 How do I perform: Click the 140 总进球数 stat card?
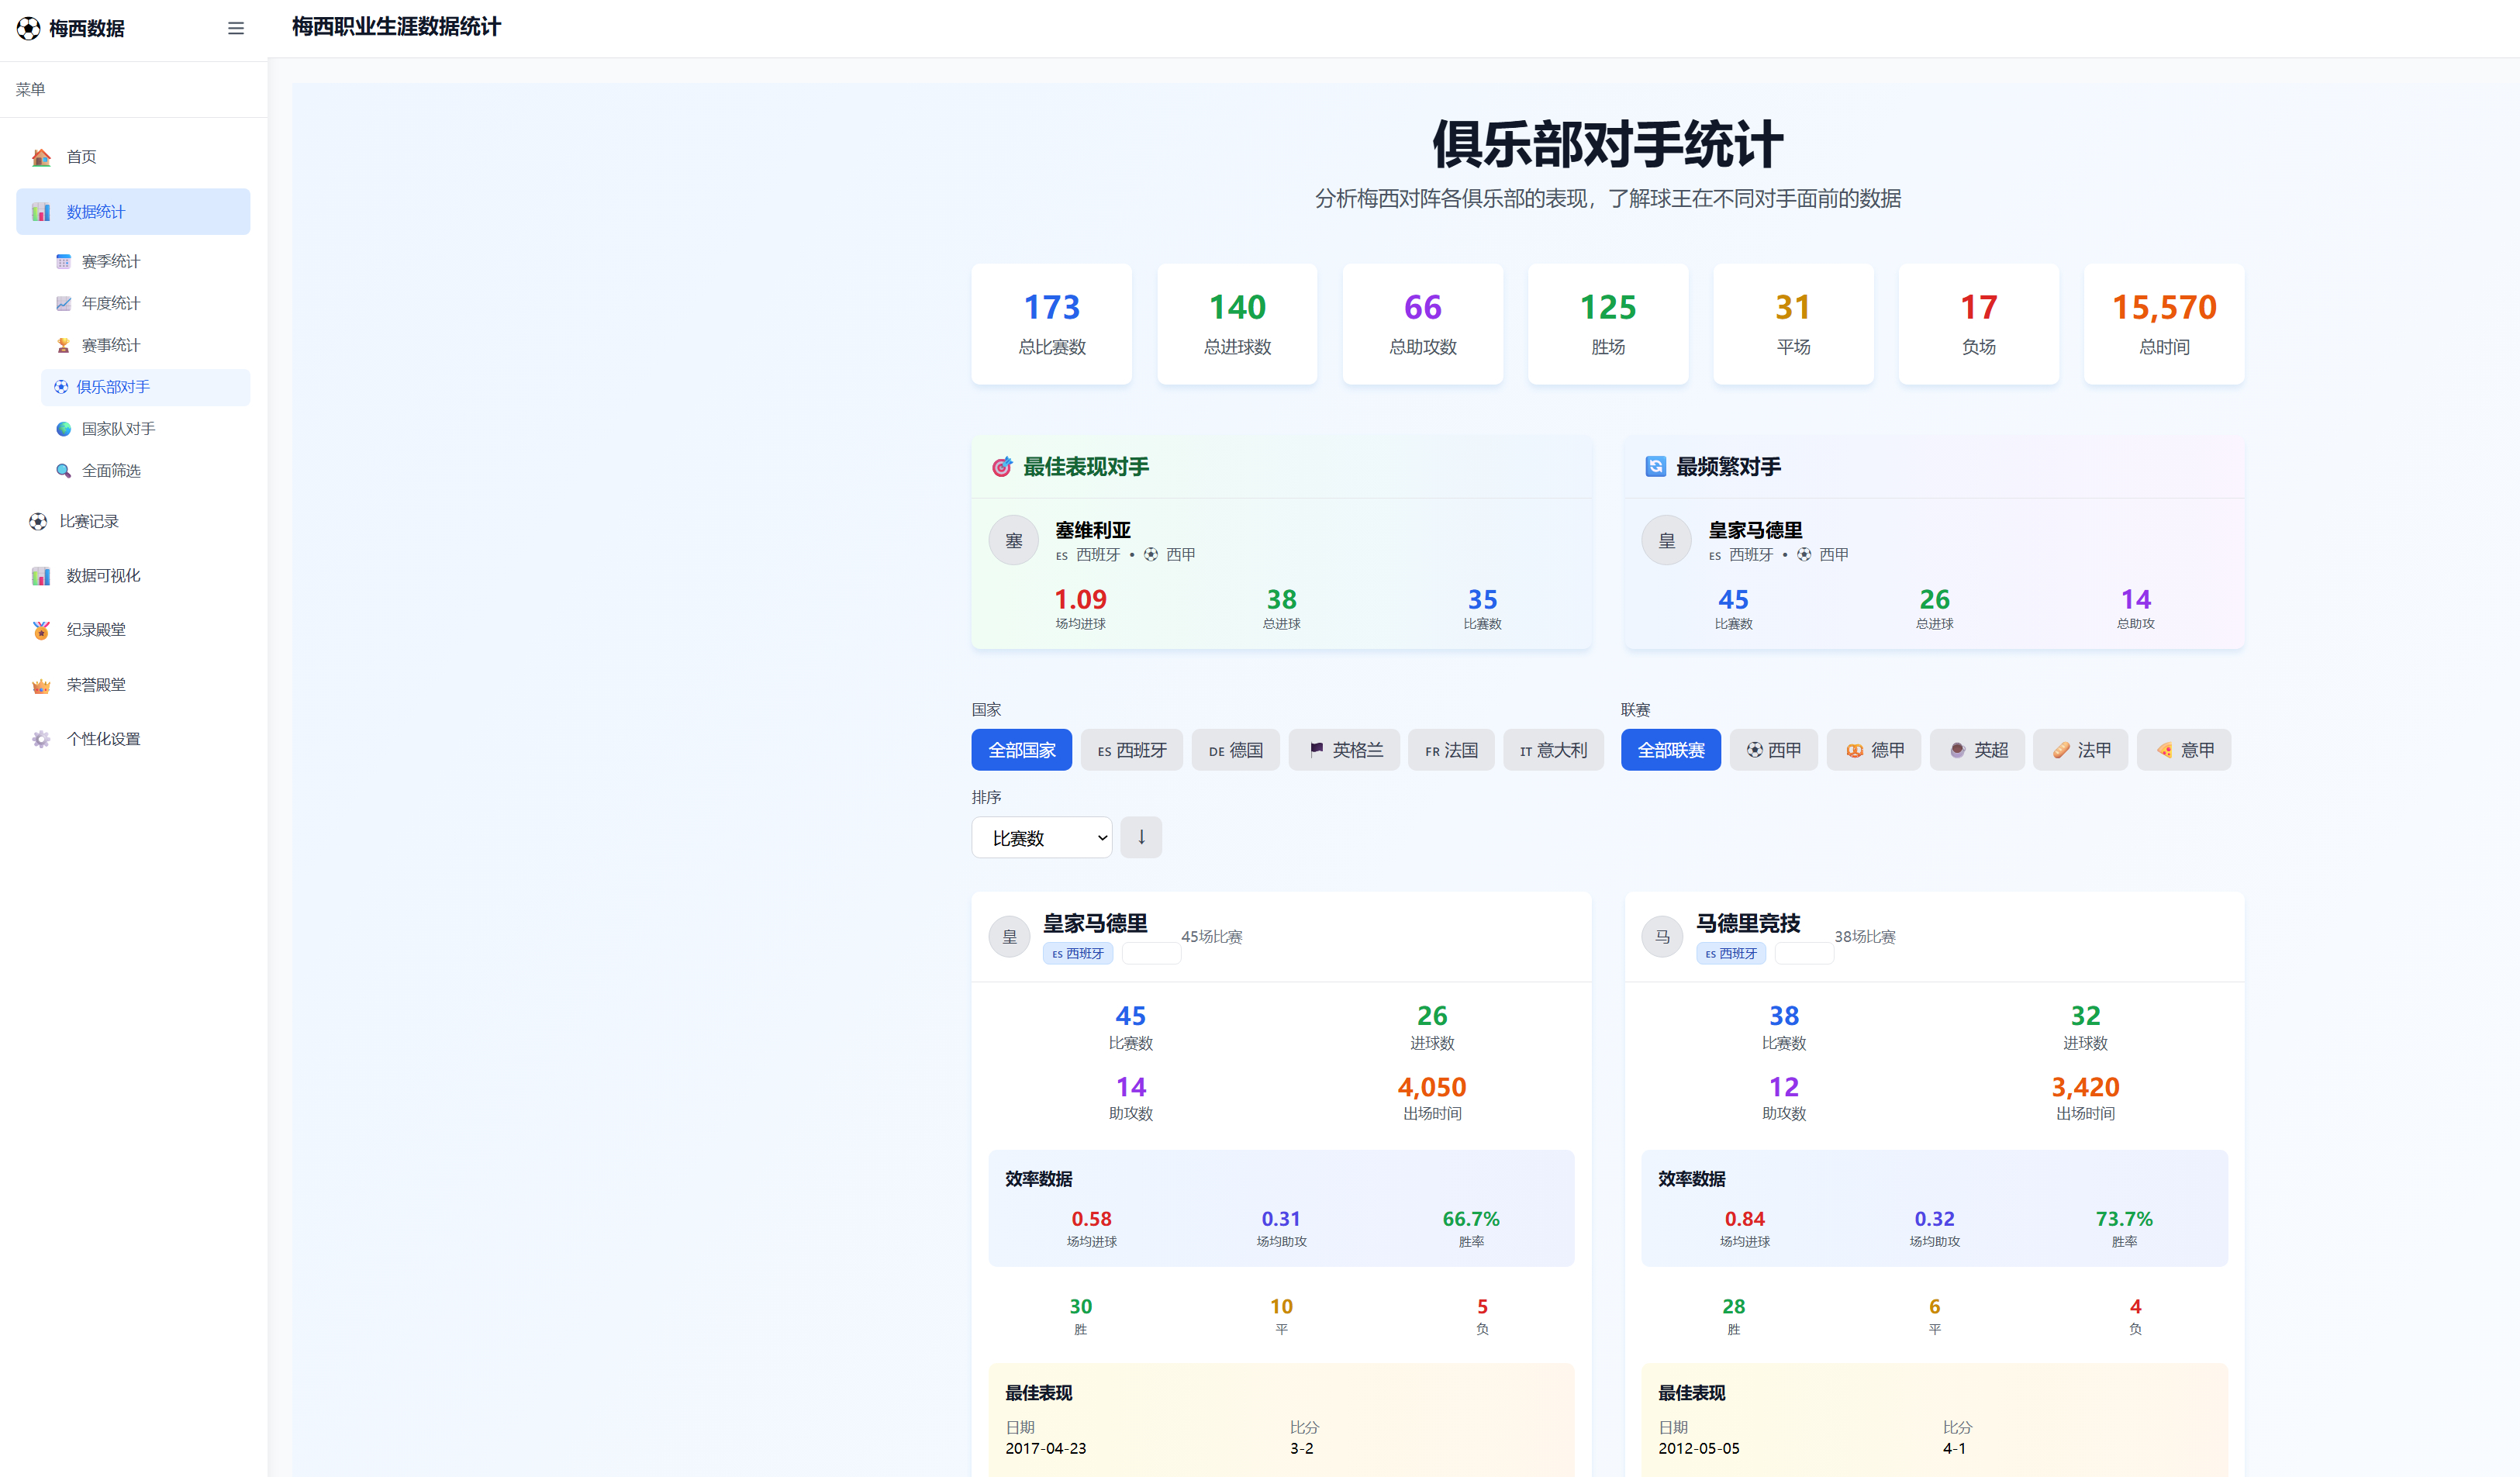tap(1237, 324)
